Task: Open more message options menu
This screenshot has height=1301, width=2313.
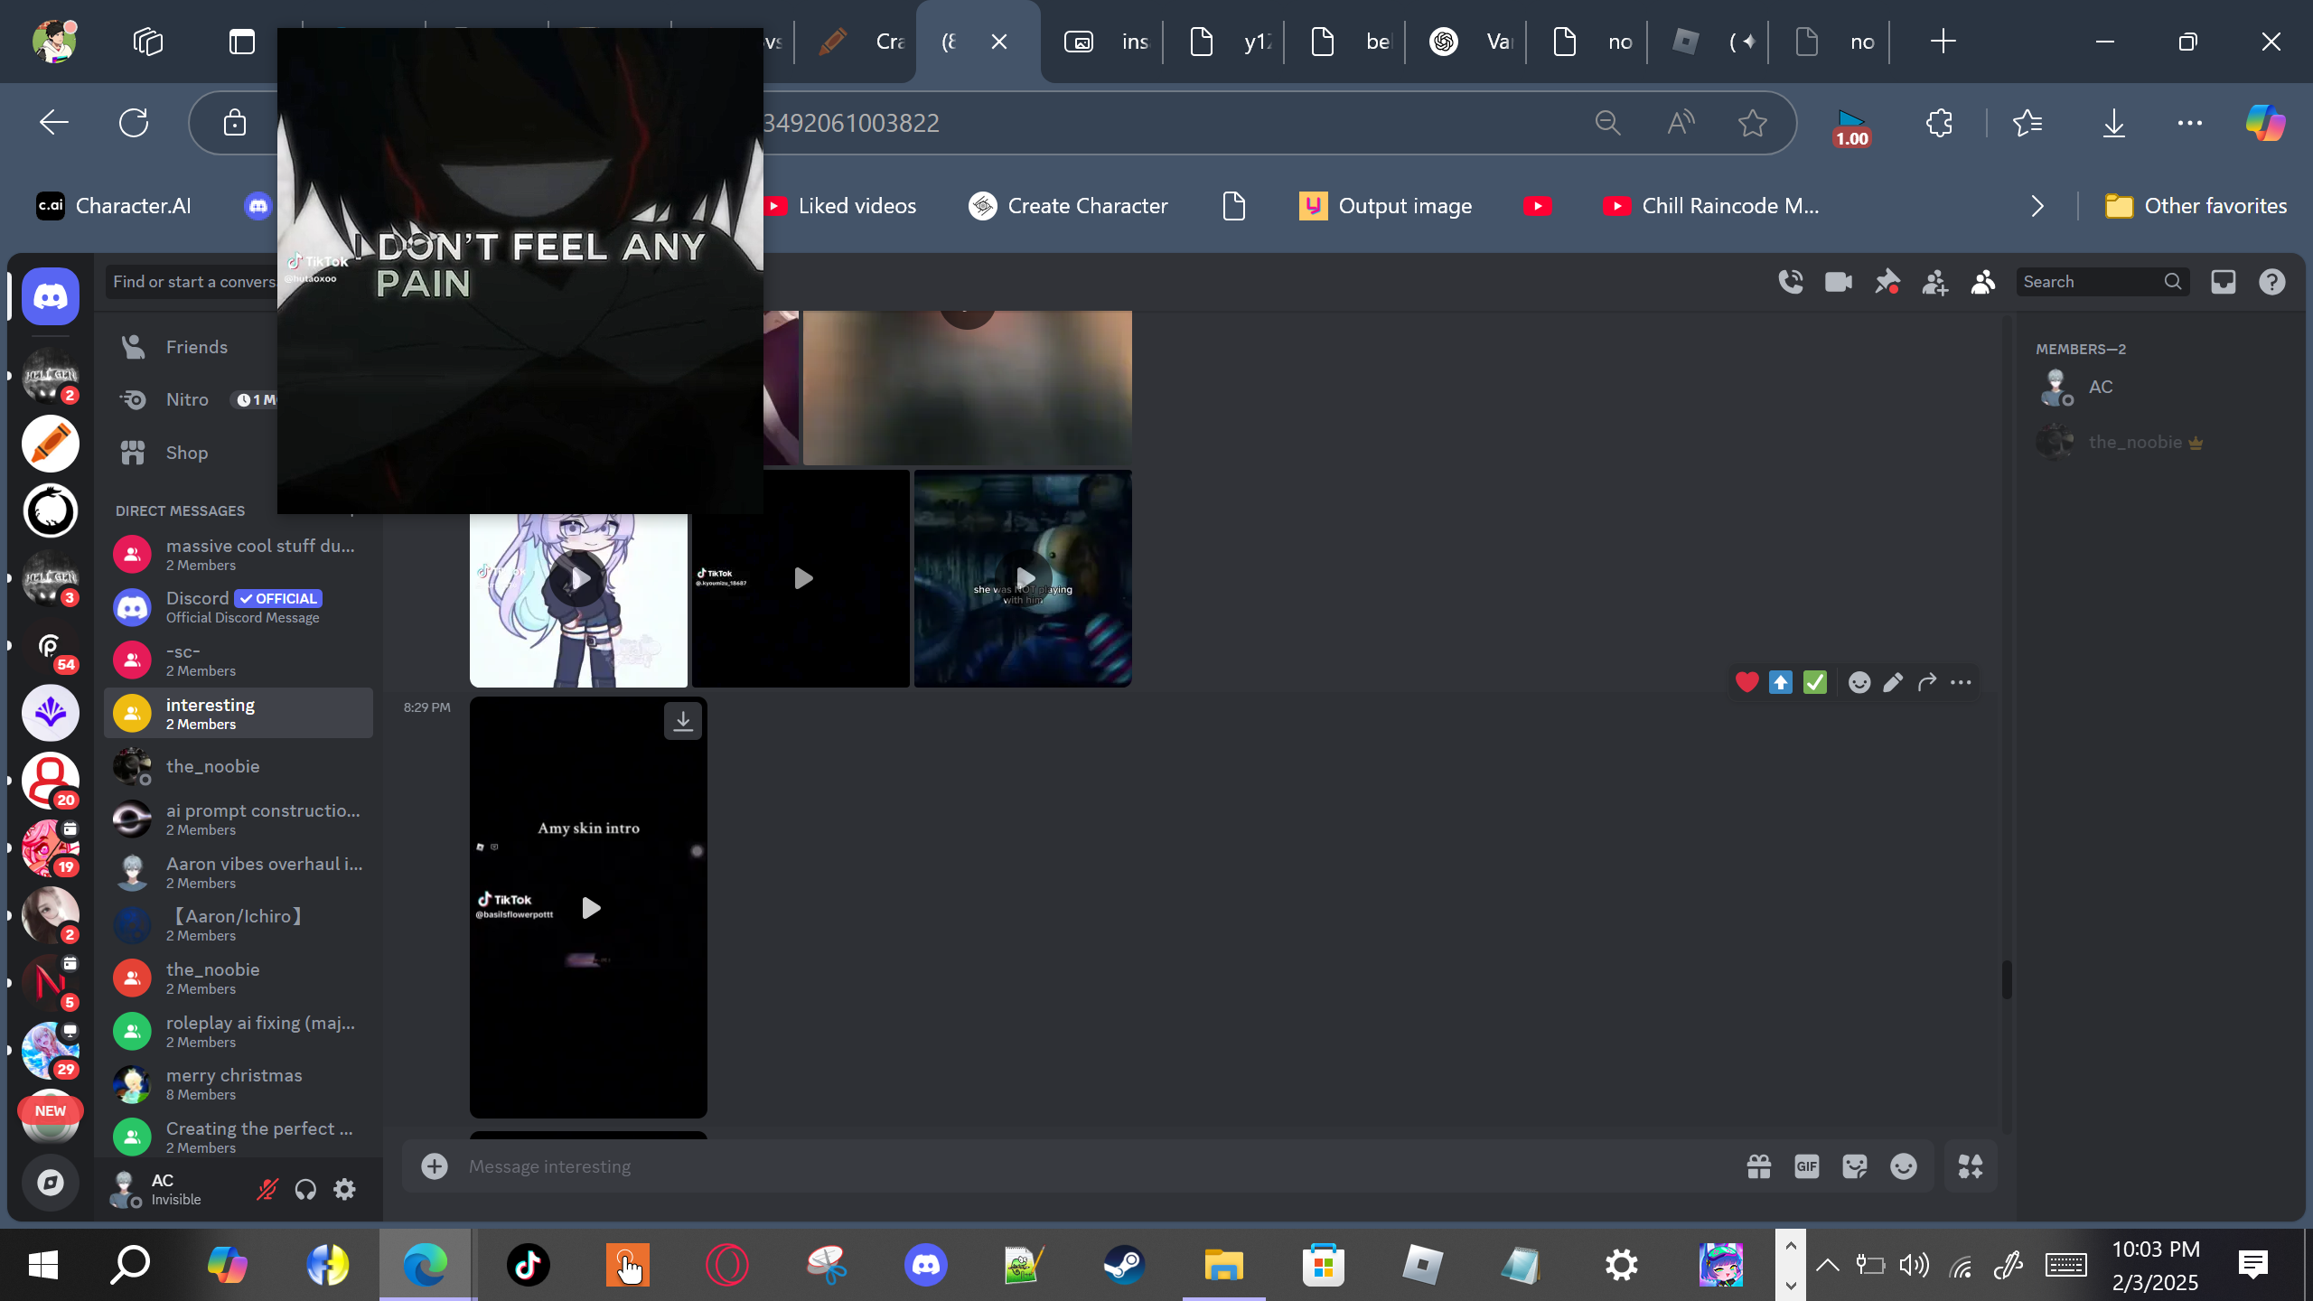Action: pos(1961,682)
